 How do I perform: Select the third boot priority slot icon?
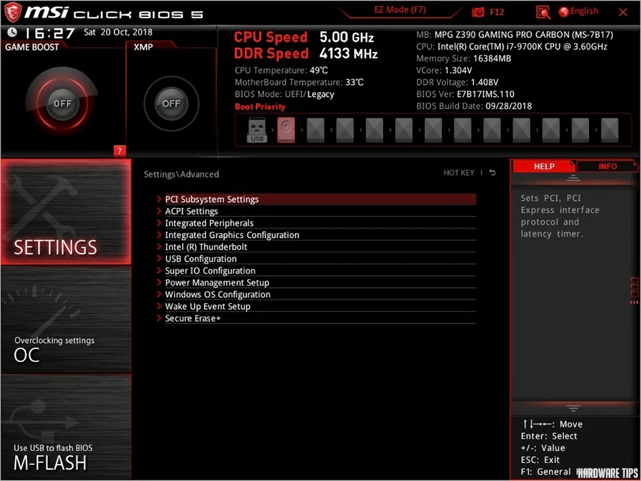click(x=315, y=130)
